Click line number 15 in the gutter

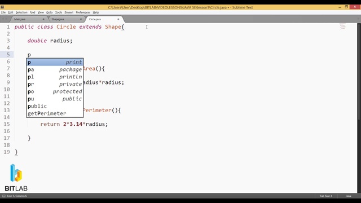coord(7,124)
